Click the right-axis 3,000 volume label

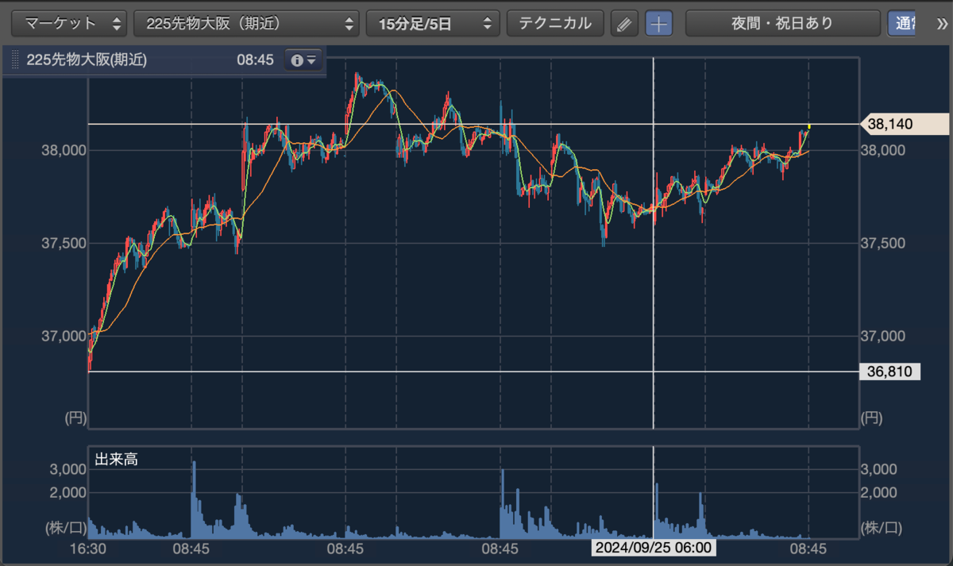[878, 469]
